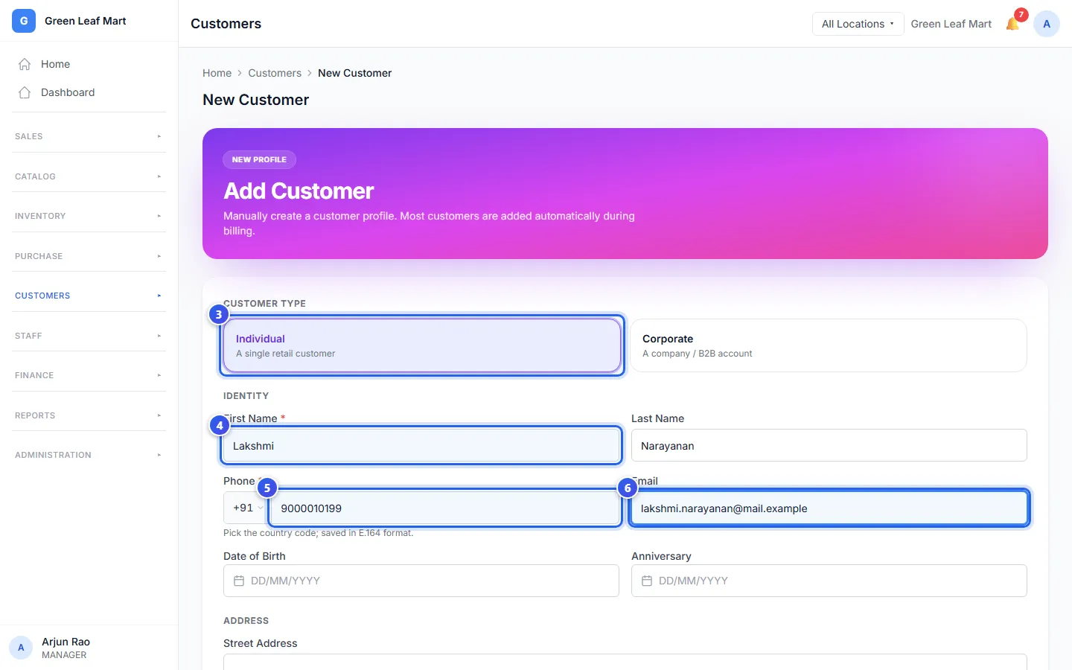Open the +91 country code dropdown

(247, 508)
